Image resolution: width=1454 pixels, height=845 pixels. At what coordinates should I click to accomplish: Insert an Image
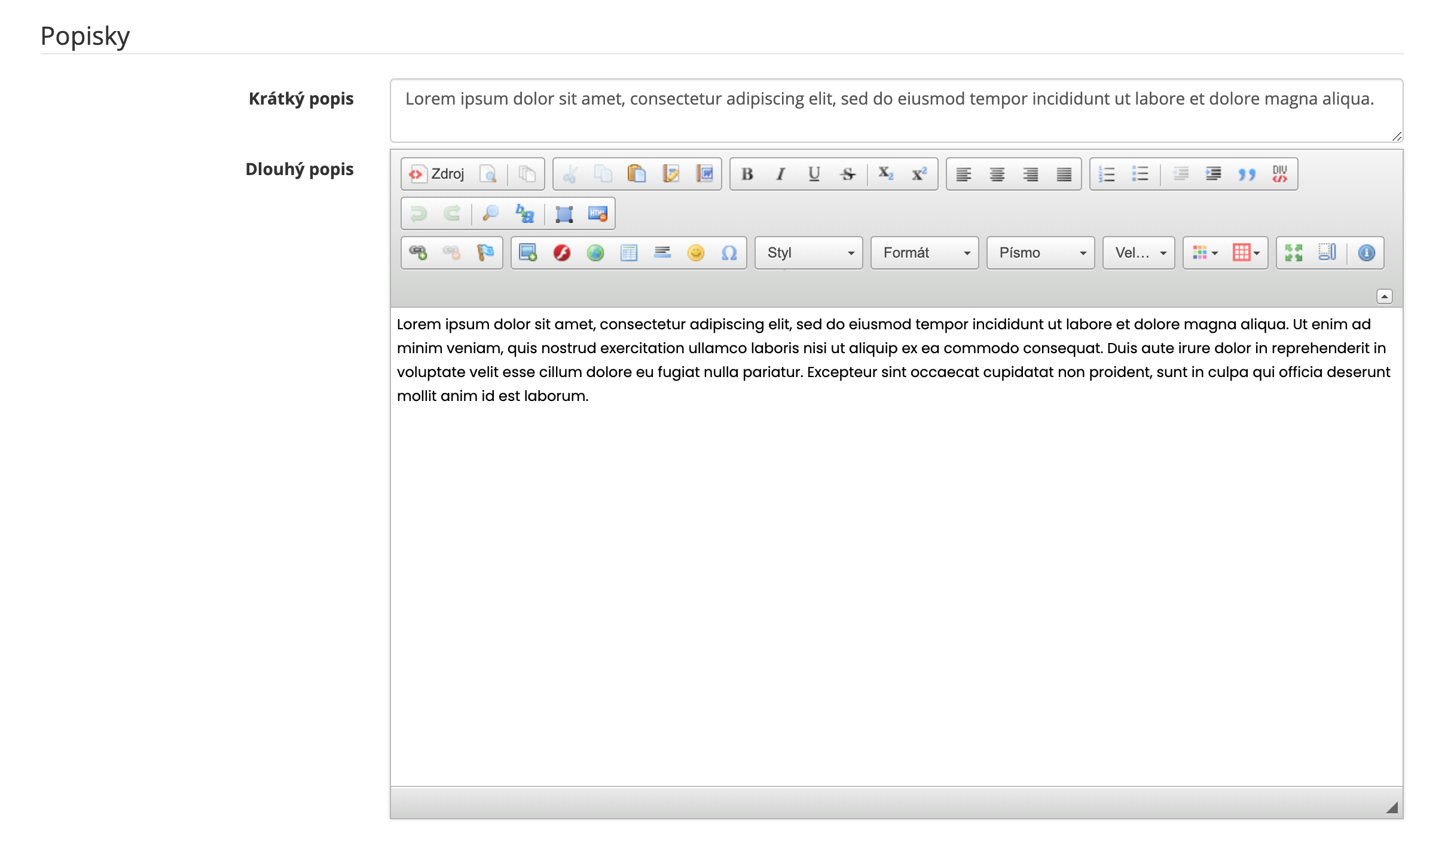point(528,253)
